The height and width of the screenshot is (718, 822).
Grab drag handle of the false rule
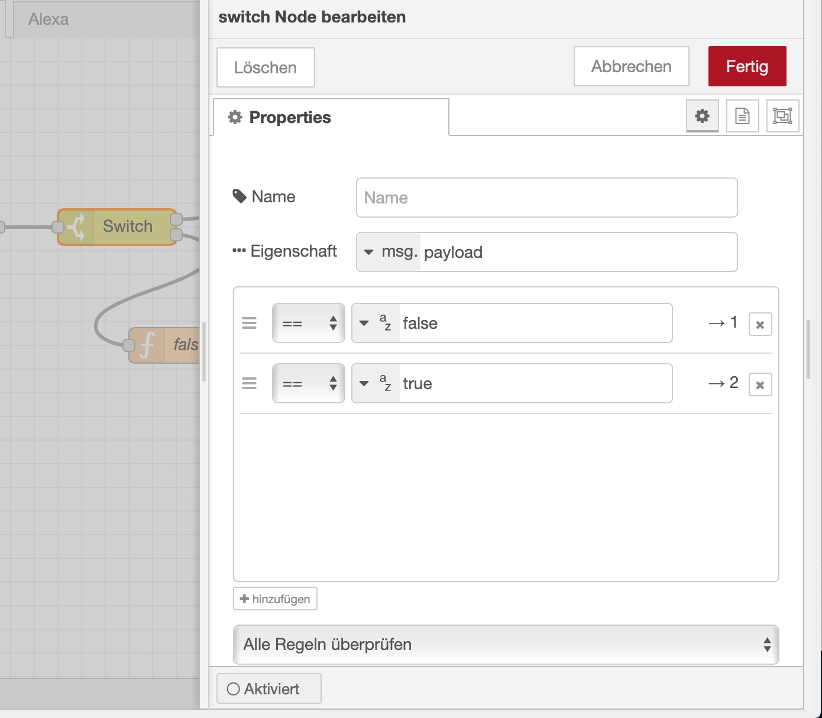pos(250,324)
